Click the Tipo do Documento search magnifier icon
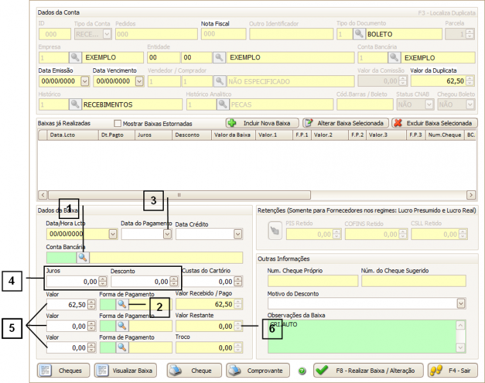This screenshot has width=485, height=383. 360,34
